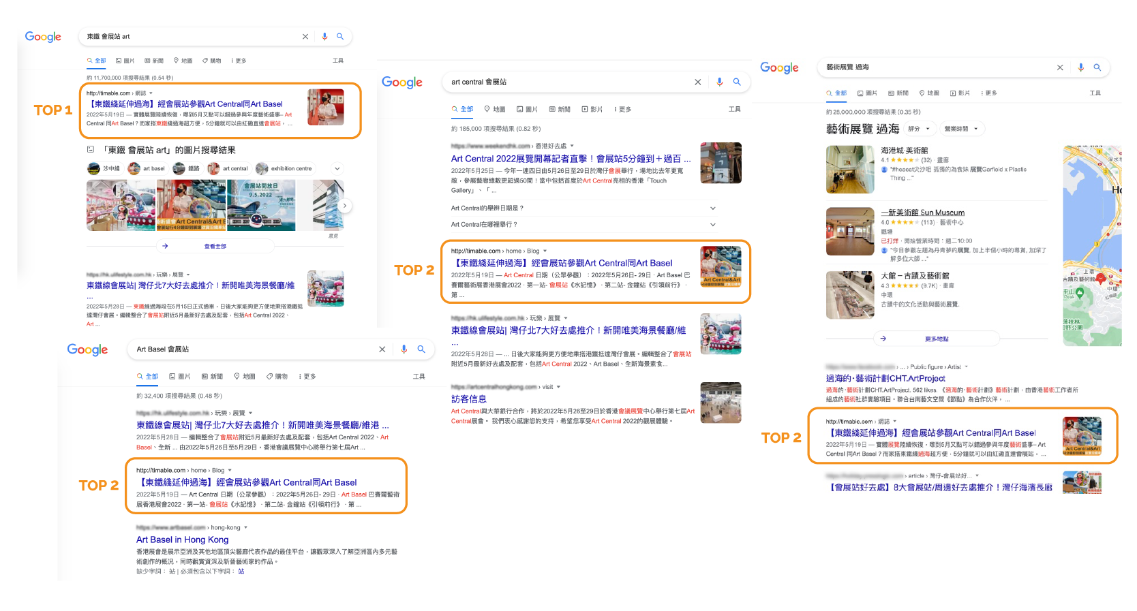Expand image filter chips chevron in '東鐵 會展站 art'
This screenshot has width=1137, height=611.
click(x=337, y=169)
